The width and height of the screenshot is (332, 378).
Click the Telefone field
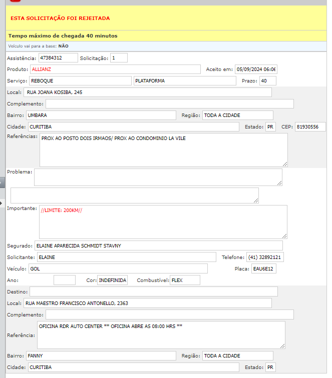click(x=265, y=257)
